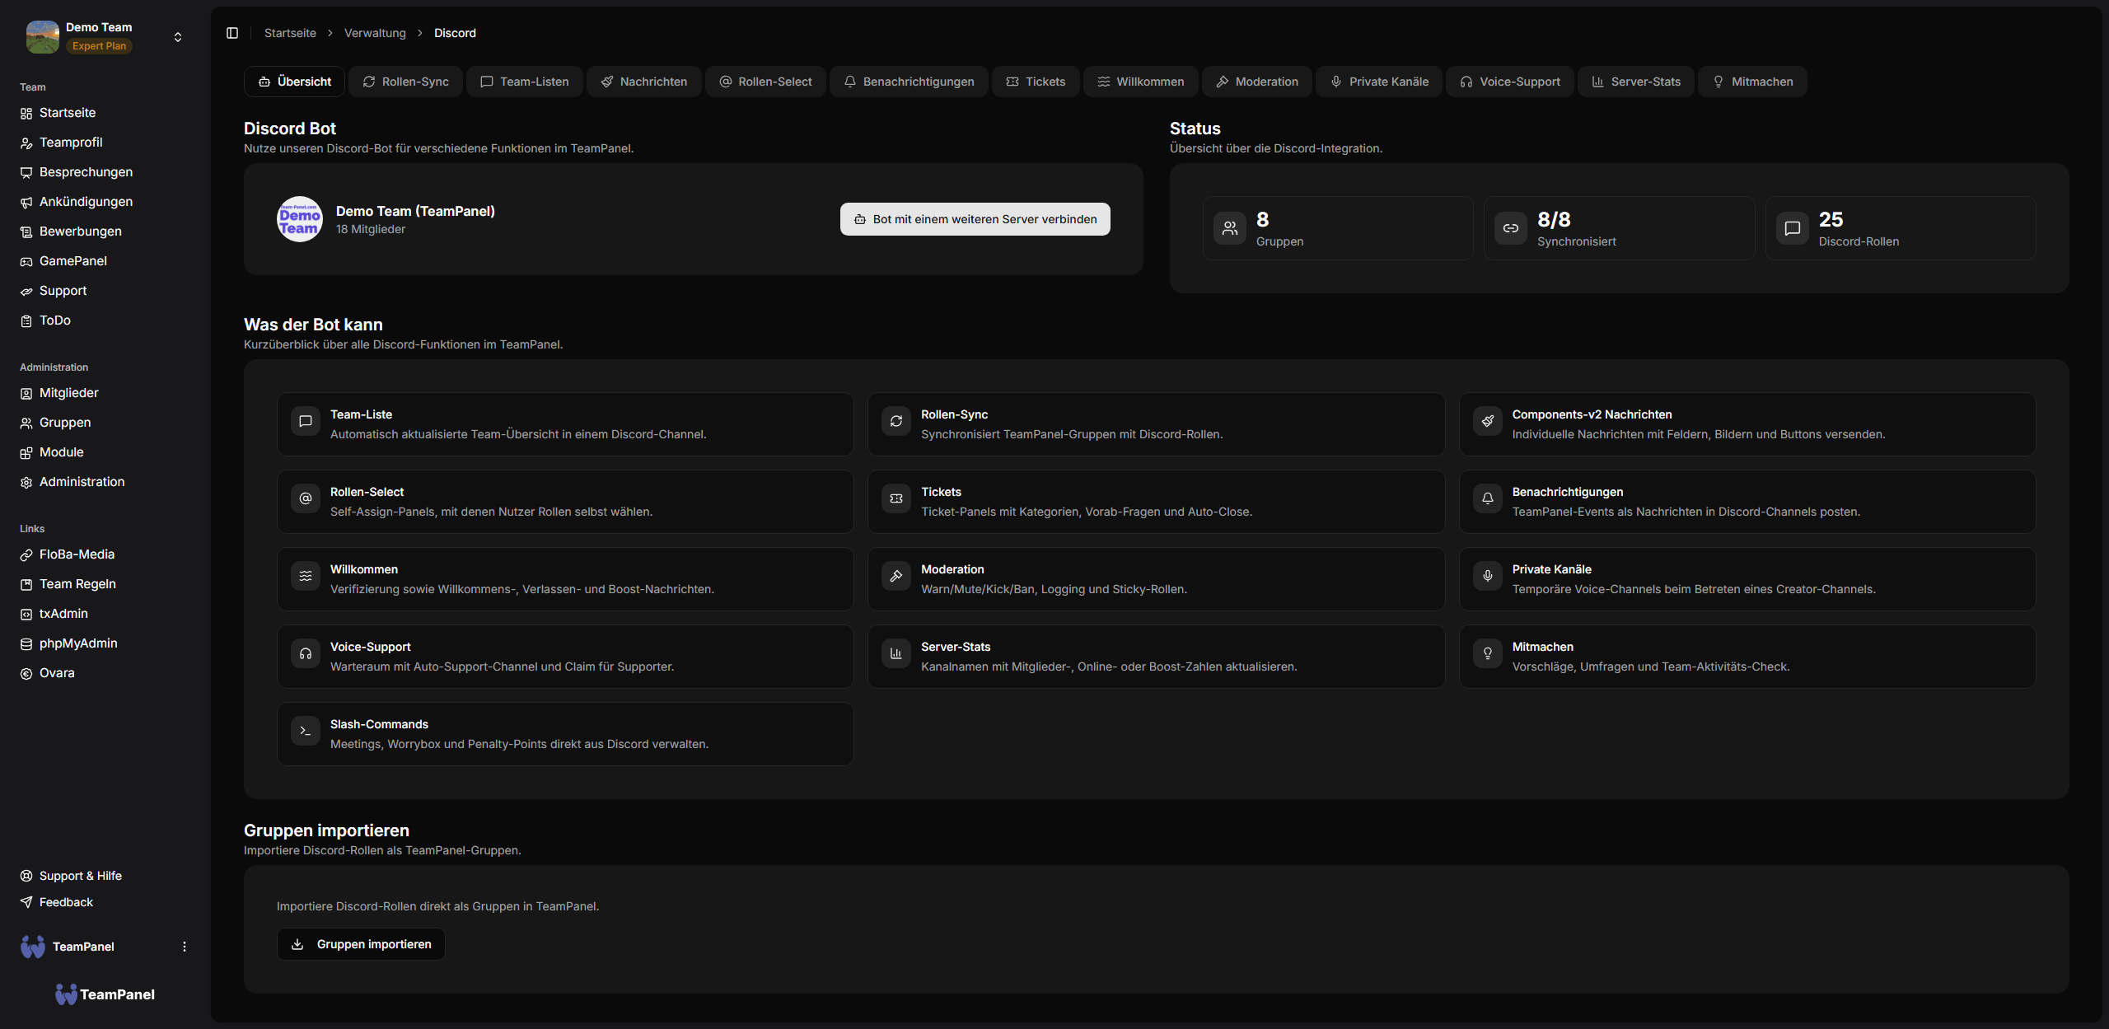Switch to the Tickets tab
Image resolution: width=2109 pixels, height=1029 pixels.
(x=1036, y=82)
